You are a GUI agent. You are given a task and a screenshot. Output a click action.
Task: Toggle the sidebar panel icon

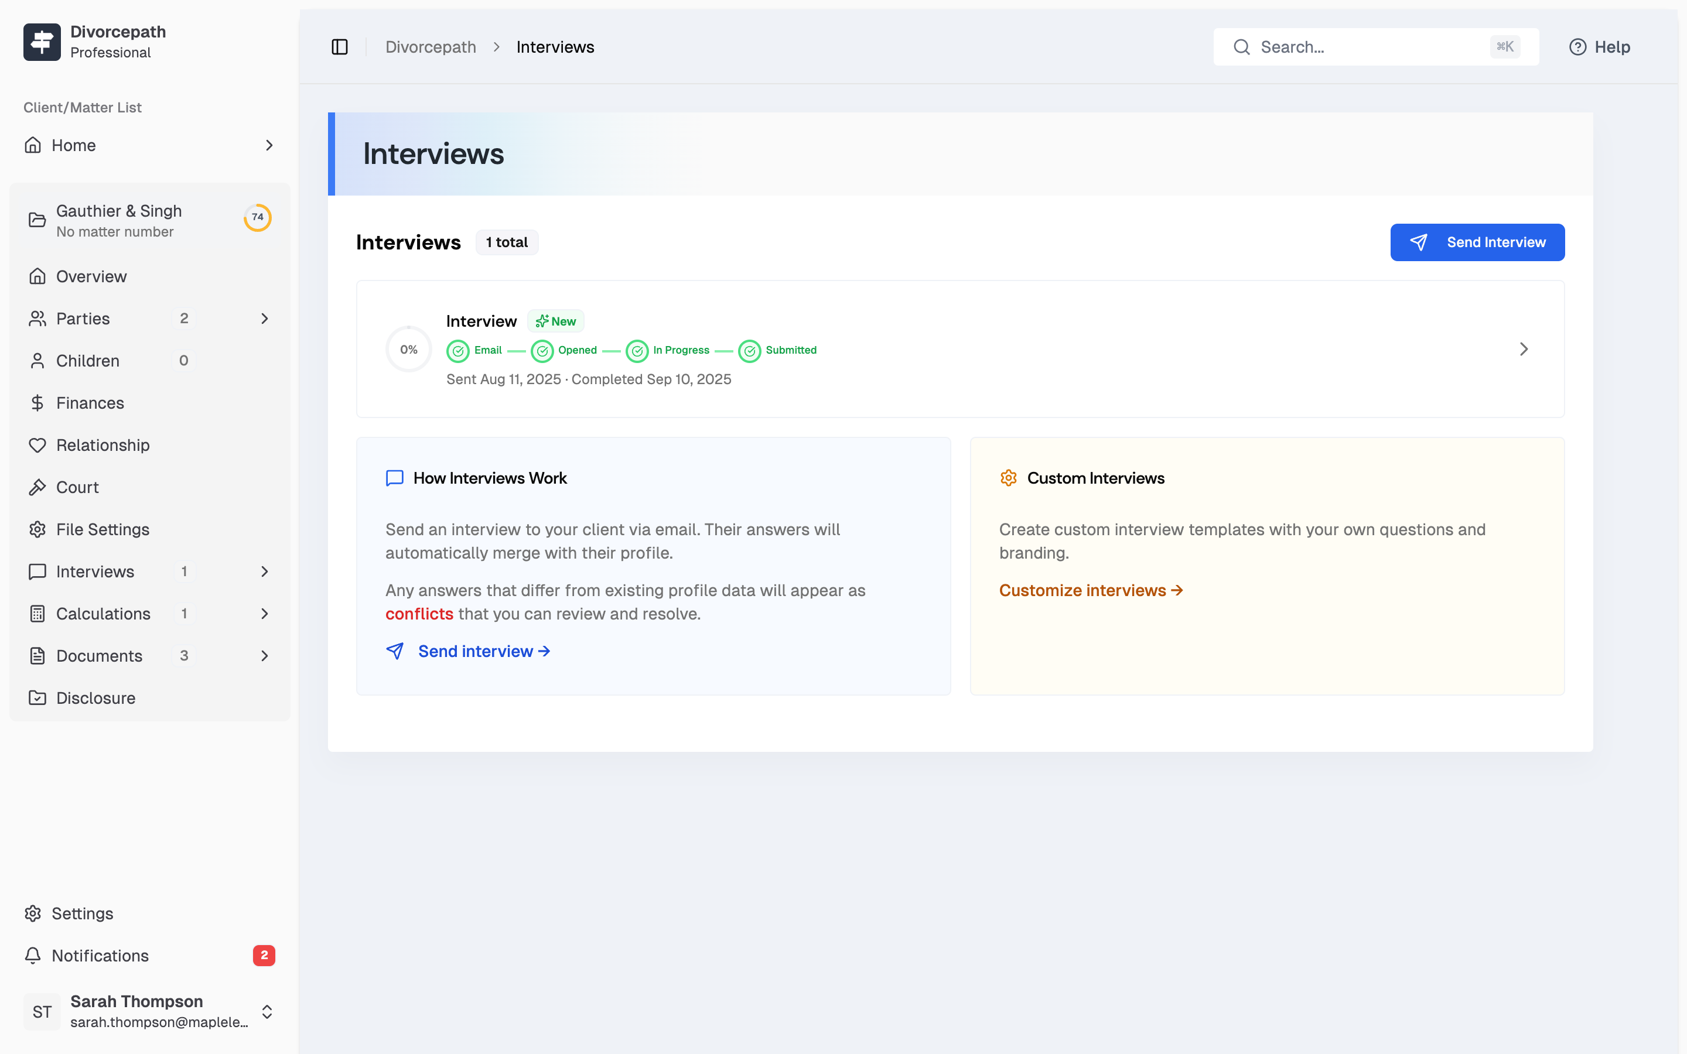pyautogui.click(x=340, y=47)
